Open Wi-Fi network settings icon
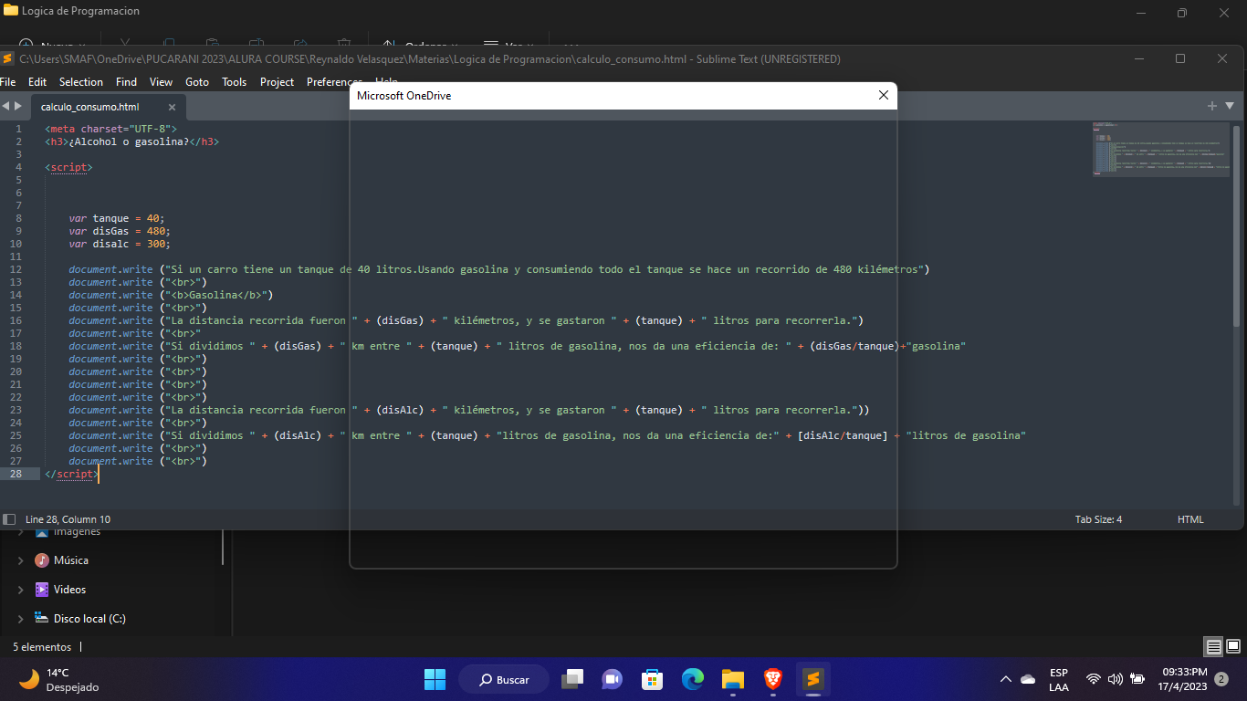The width and height of the screenshot is (1247, 701). click(x=1094, y=679)
